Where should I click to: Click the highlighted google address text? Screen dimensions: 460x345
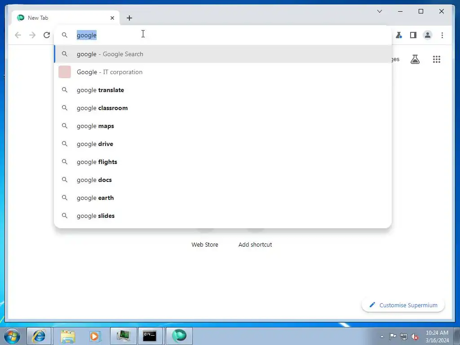point(87,35)
